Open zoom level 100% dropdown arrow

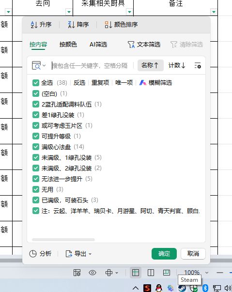pos(207,273)
